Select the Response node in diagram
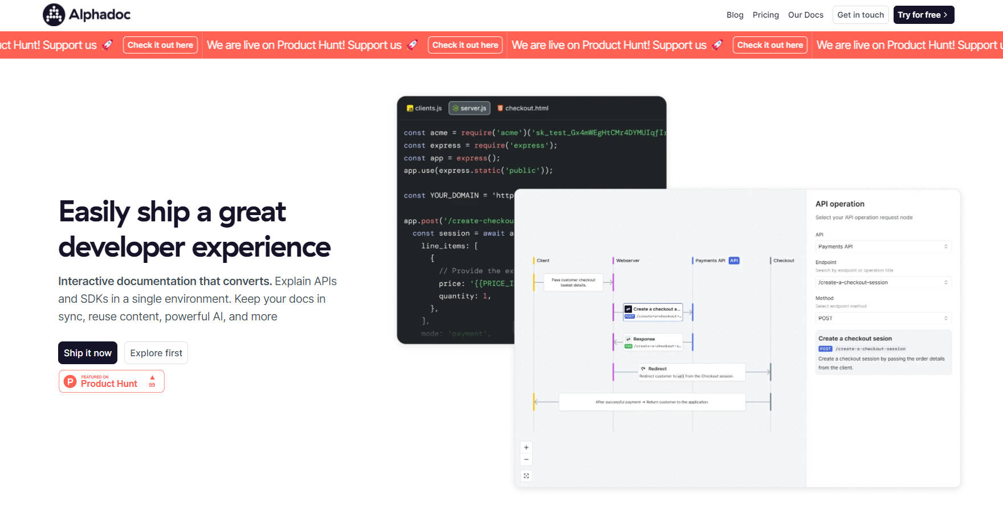 click(x=653, y=342)
